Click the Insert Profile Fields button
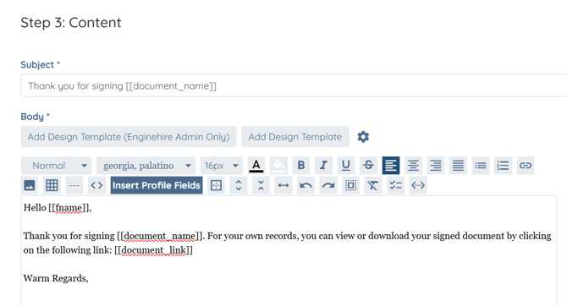 157,185
